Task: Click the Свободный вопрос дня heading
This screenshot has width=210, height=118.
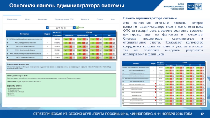Action: (x=17, y=76)
